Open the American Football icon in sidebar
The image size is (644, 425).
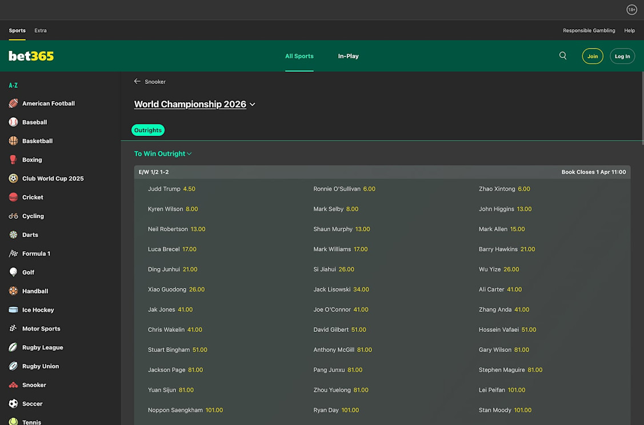coord(13,103)
